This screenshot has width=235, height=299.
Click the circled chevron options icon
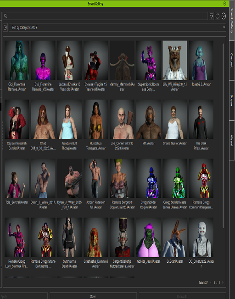tap(224, 16)
